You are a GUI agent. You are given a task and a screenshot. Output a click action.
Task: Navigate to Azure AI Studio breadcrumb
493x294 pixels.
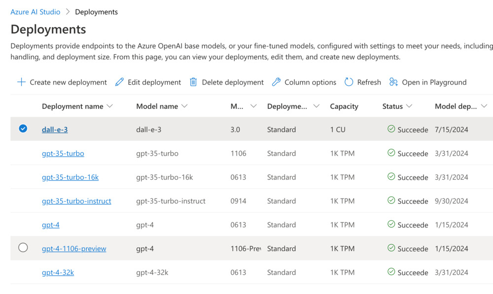coord(35,12)
